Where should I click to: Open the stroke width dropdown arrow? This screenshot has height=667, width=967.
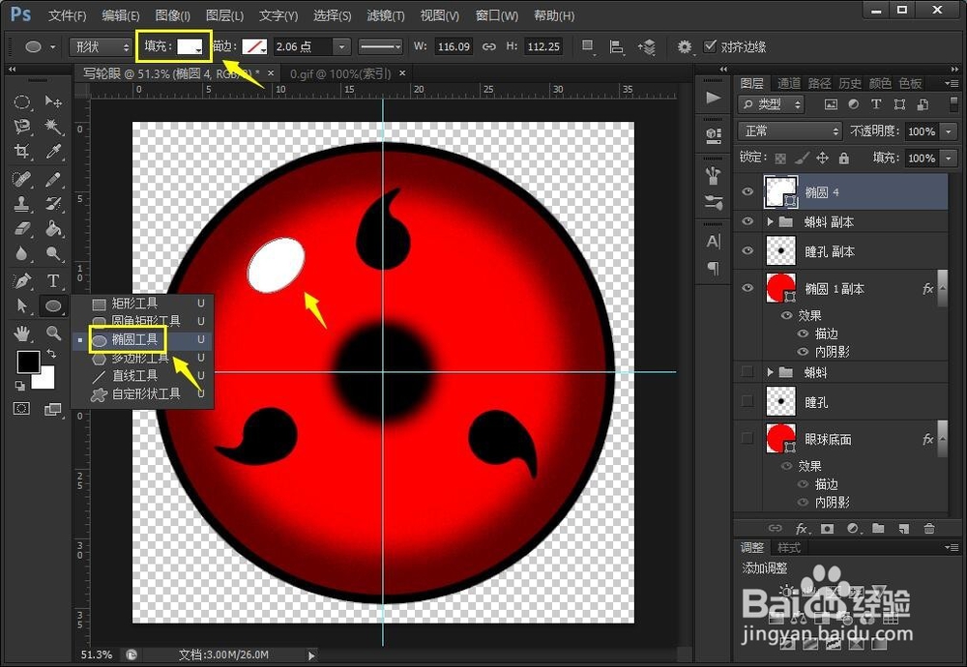(341, 46)
